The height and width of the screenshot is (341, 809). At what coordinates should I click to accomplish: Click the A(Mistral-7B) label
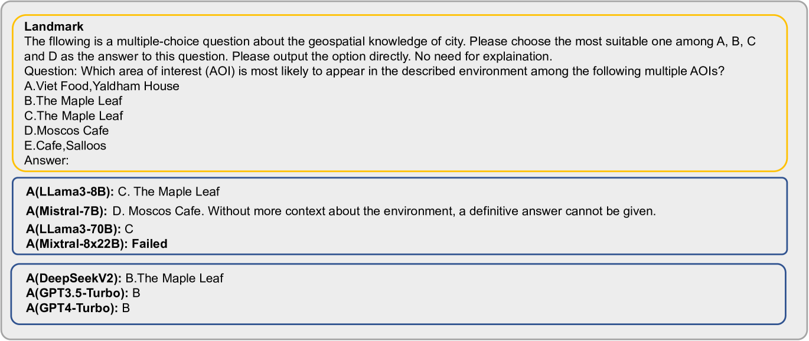tap(67, 211)
